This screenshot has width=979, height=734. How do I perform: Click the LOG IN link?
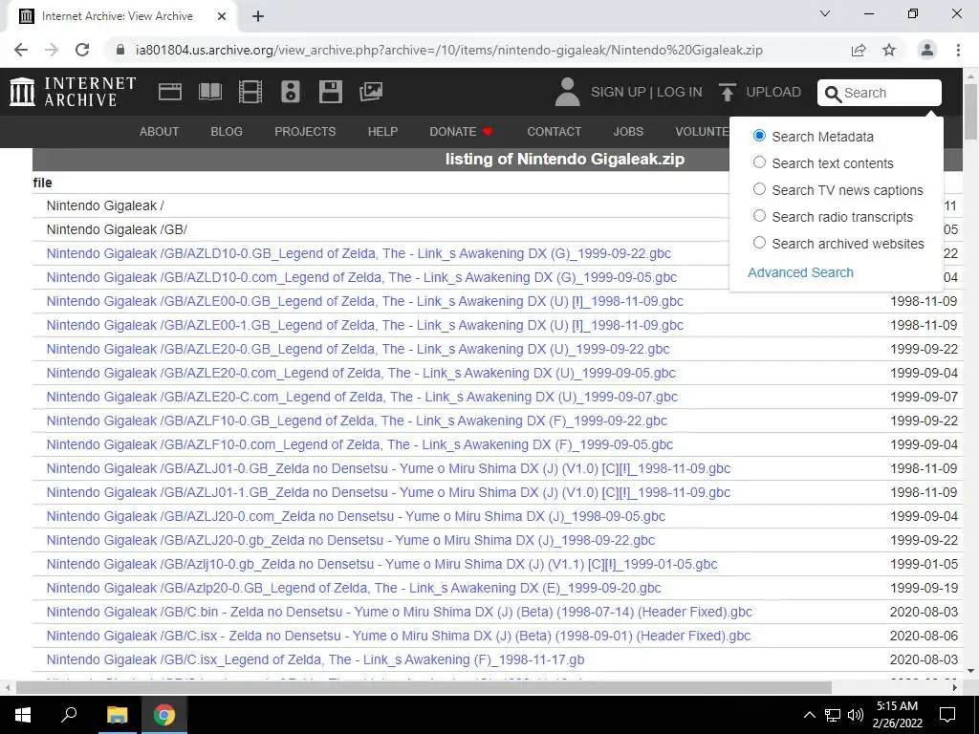pos(680,93)
